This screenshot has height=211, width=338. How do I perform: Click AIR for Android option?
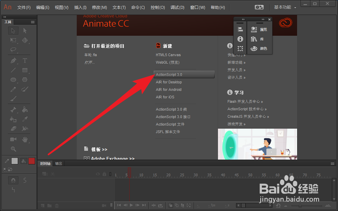[x=168, y=90]
